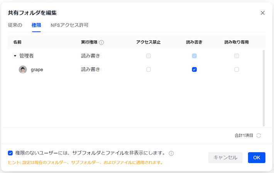
Task: Tick 読み取り専用 checkbox for 管理者
Action: [x=237, y=56]
